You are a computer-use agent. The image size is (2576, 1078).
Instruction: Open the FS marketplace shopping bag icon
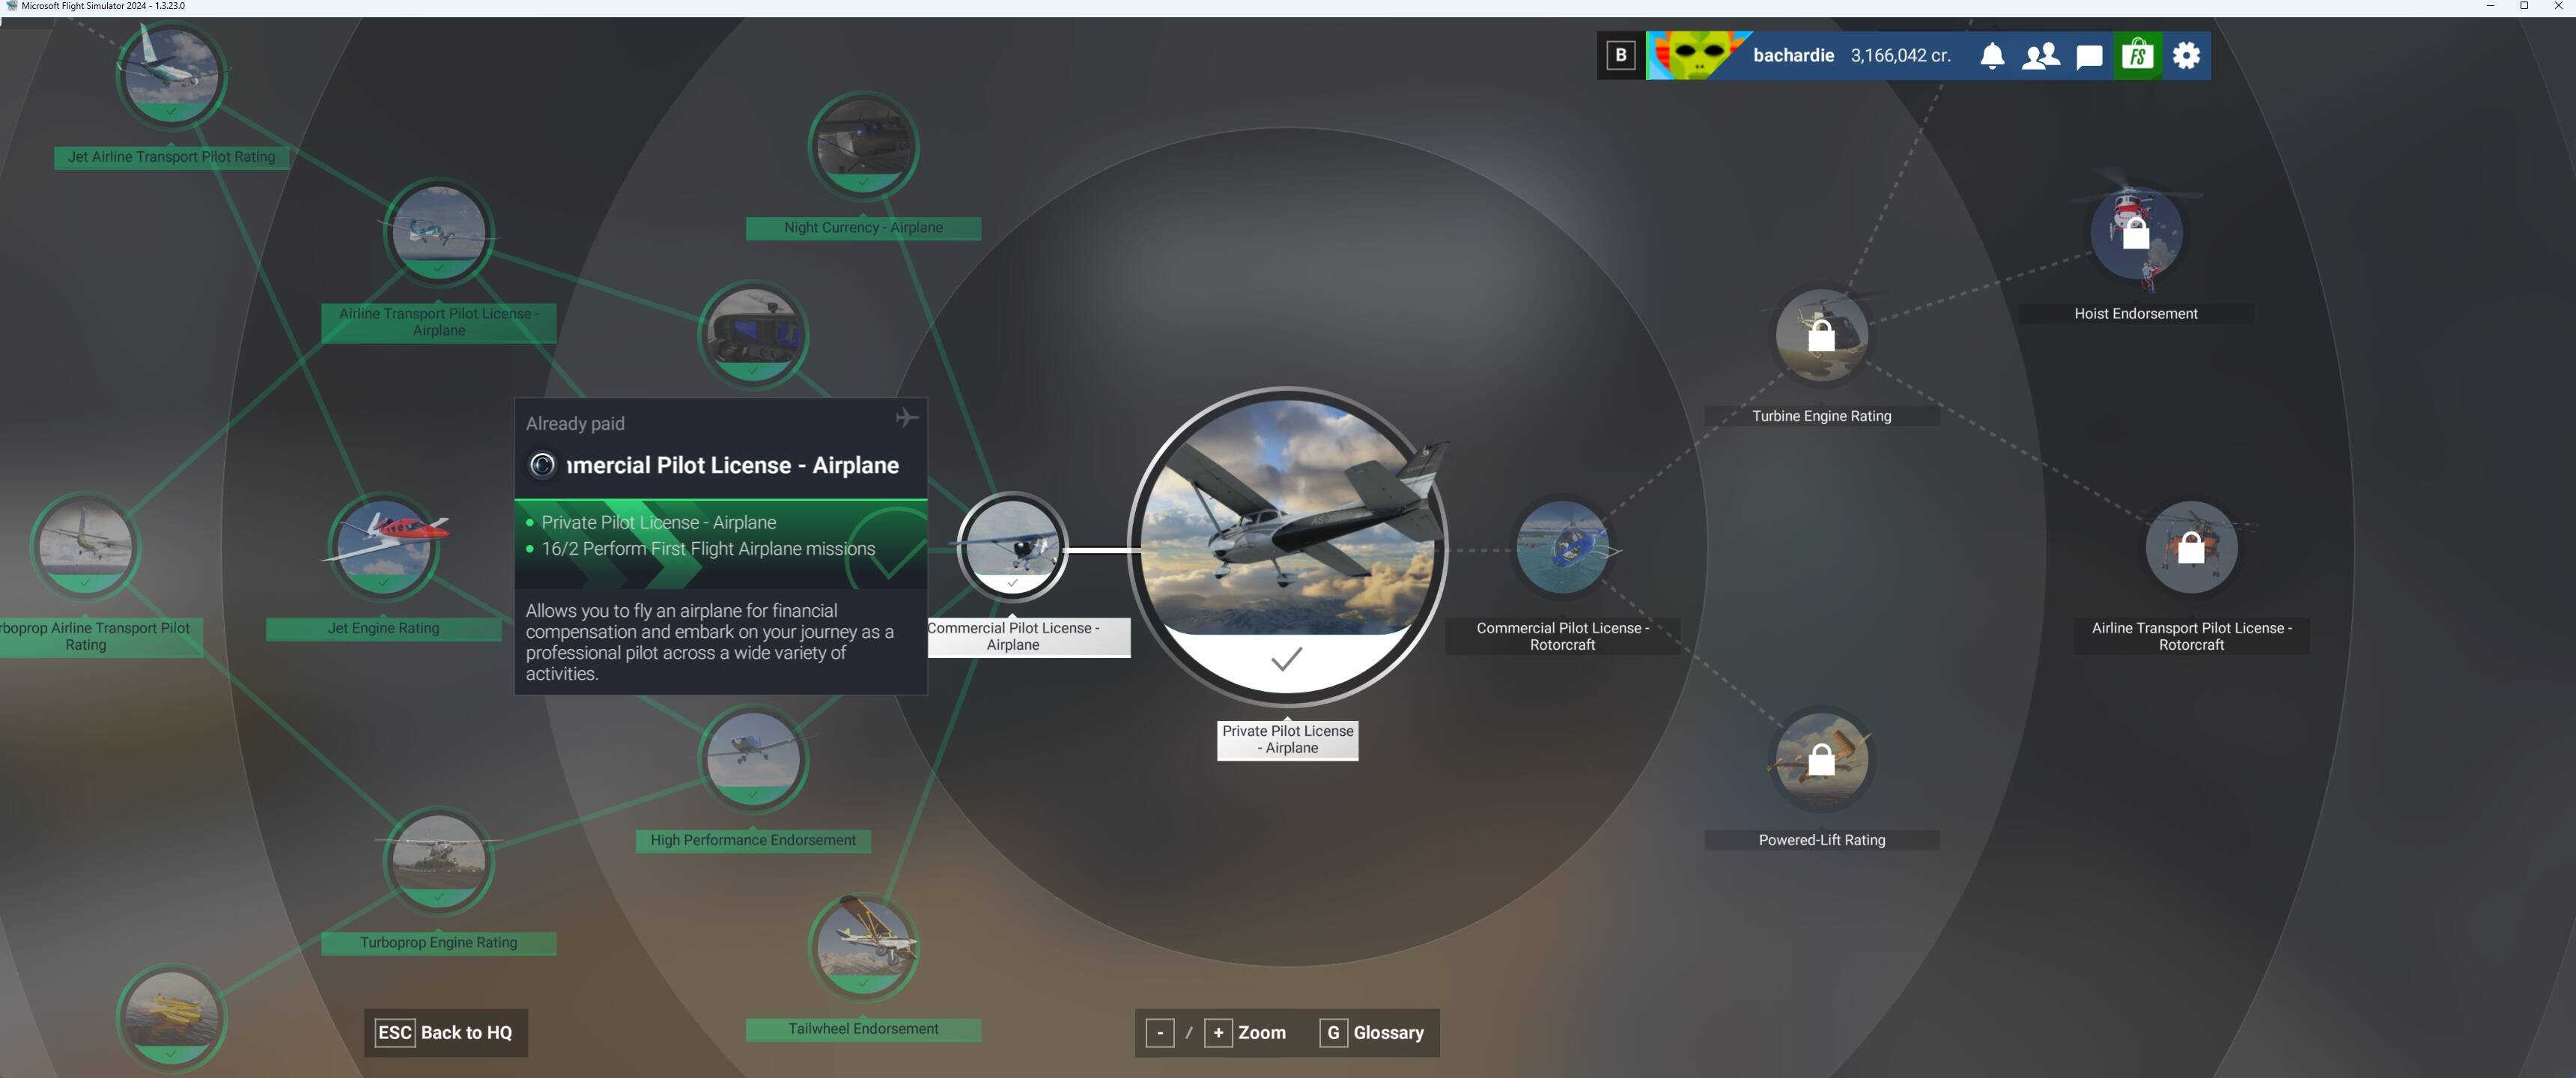coord(2138,55)
